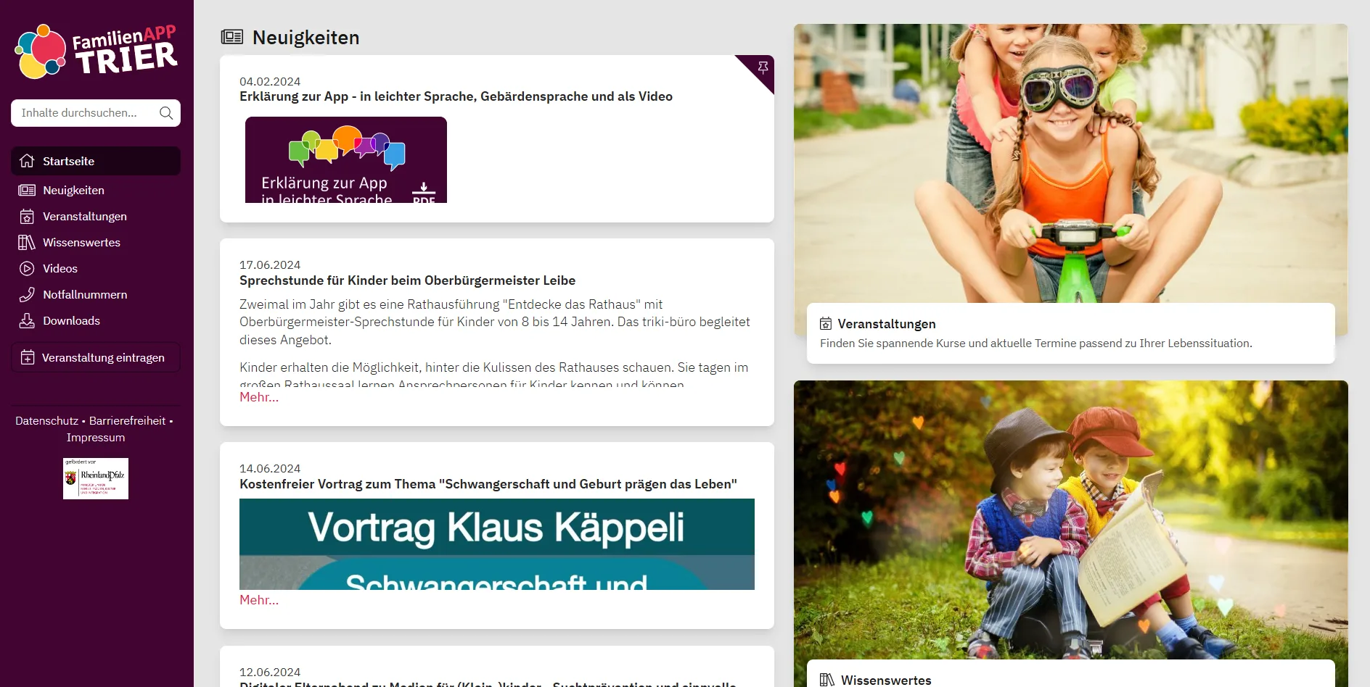1370x687 pixels.
Task: Click the Videos play icon in the sidebar
Action: click(x=27, y=268)
